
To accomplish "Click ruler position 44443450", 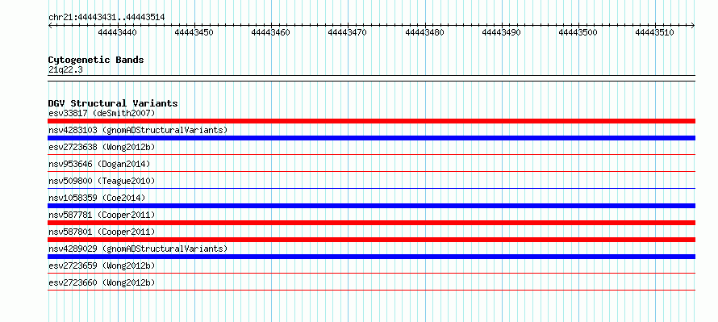I will pyautogui.click(x=194, y=32).
